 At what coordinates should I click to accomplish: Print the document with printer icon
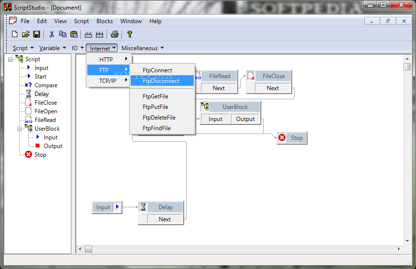(115, 34)
